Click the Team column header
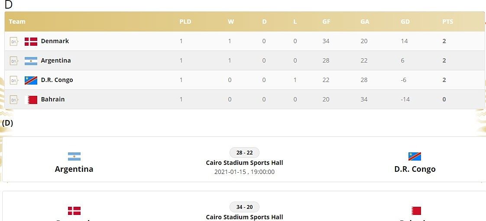The width and height of the screenshot is (486, 221). point(17,22)
